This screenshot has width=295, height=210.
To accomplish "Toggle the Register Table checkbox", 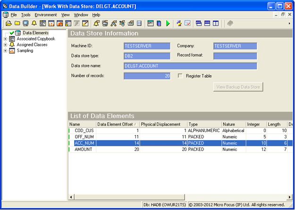I will 180,76.
